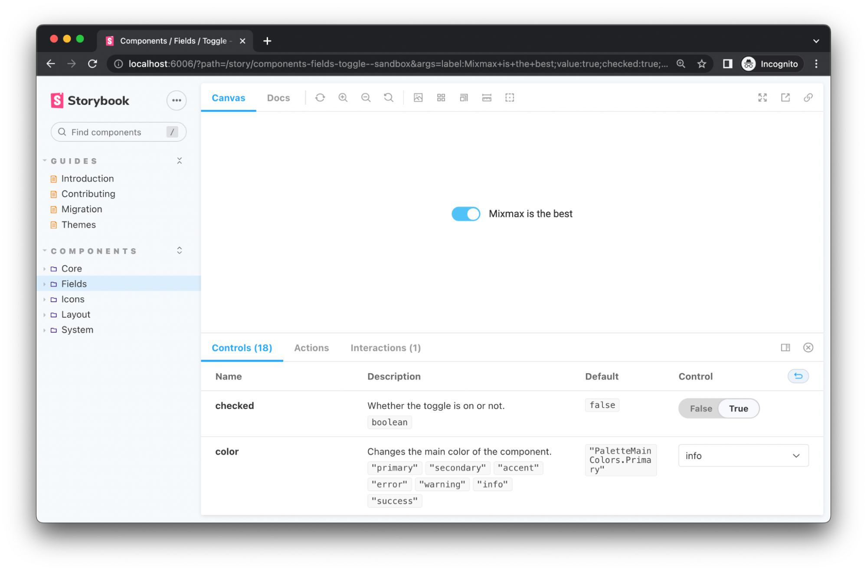The image size is (867, 571).
Task: Switch to the Actions tab
Action: [311, 347]
